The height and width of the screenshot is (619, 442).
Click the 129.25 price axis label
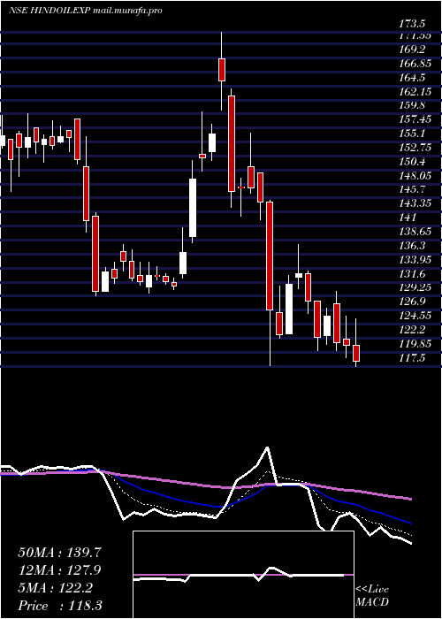pyautogui.click(x=415, y=287)
